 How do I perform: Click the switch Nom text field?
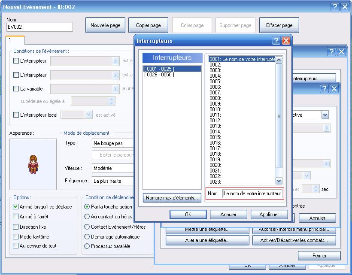(x=252, y=193)
